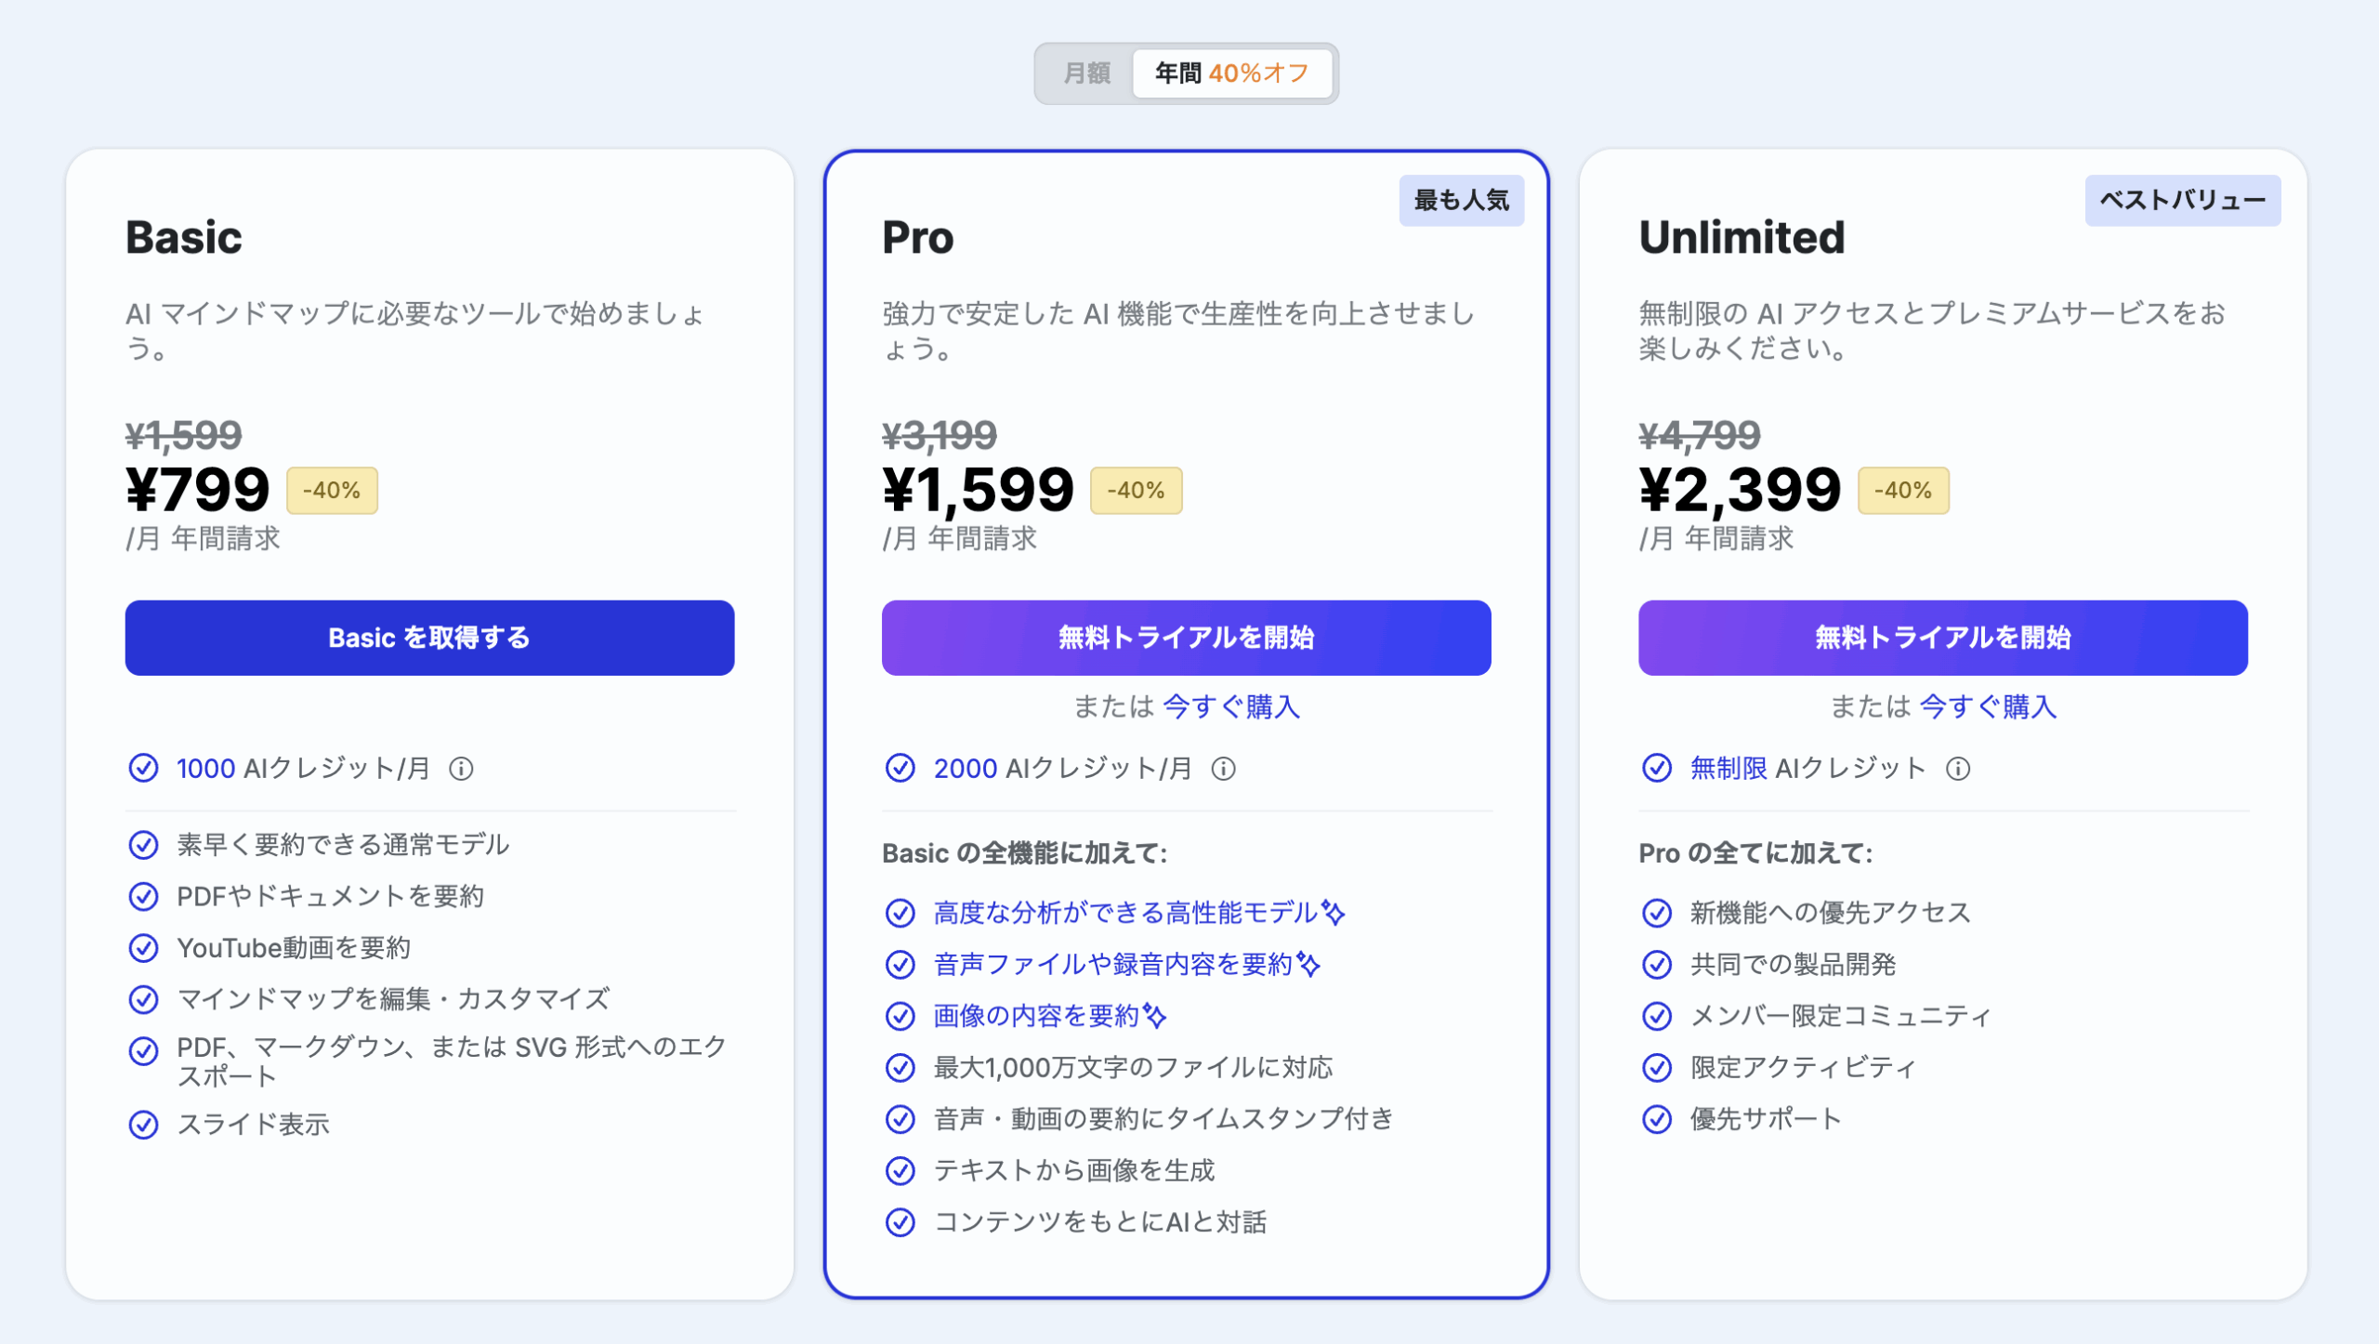The height and width of the screenshot is (1344, 2379).
Task: Click checkmark icon beside 優先サポート
Action: (1656, 1119)
